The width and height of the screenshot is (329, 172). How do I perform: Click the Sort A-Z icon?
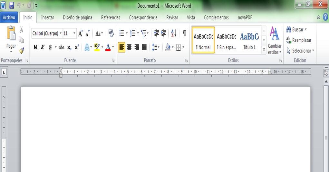[x=174, y=33]
